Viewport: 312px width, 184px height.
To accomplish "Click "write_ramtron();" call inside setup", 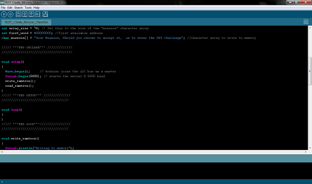I will click(20, 81).
